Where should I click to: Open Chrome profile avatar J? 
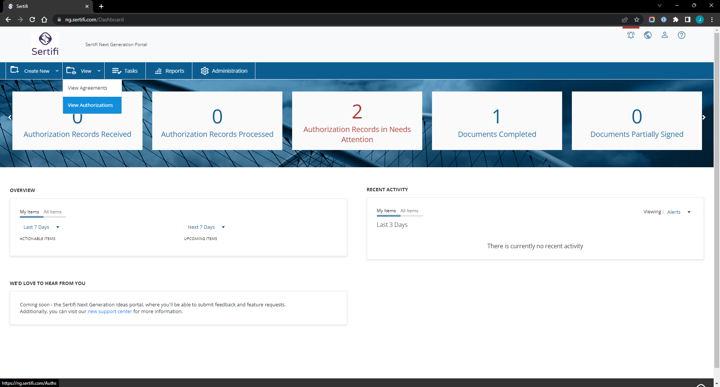pos(700,19)
